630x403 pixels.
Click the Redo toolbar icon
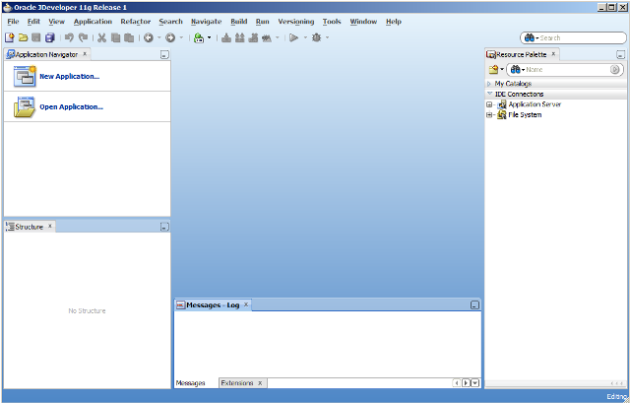[x=83, y=37]
